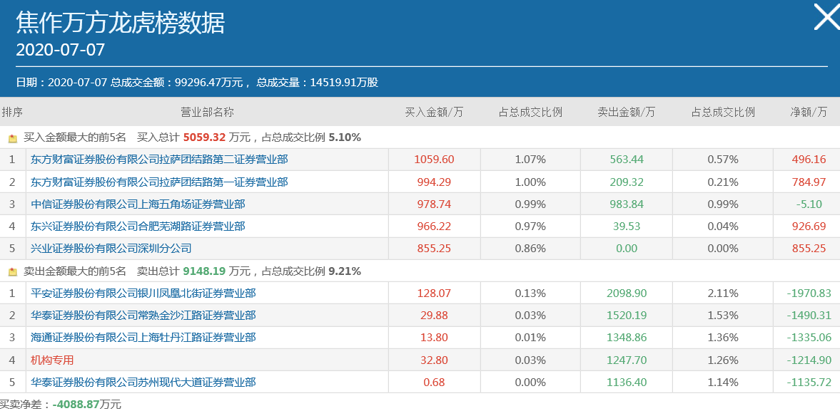Image resolution: width=840 pixels, height=411 pixels.
Task: Select net amount -1214.90
Action: tap(809, 360)
